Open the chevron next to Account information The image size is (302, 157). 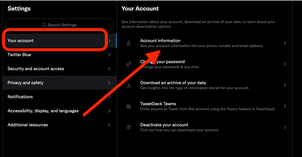[285, 43]
